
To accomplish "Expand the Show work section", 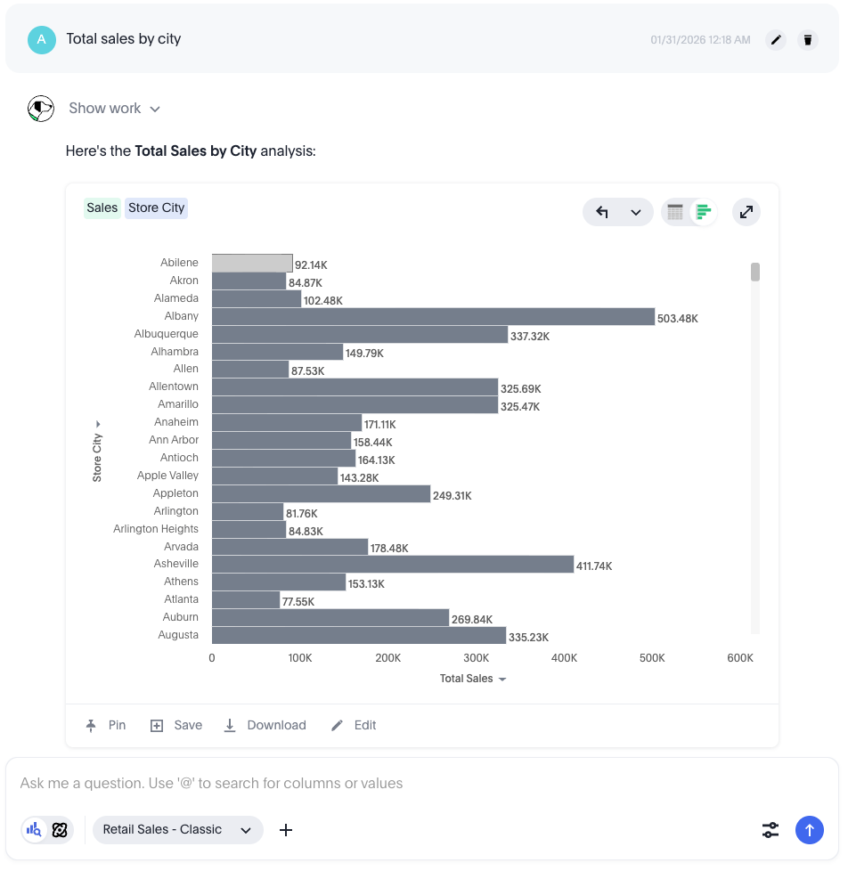I will (x=114, y=109).
